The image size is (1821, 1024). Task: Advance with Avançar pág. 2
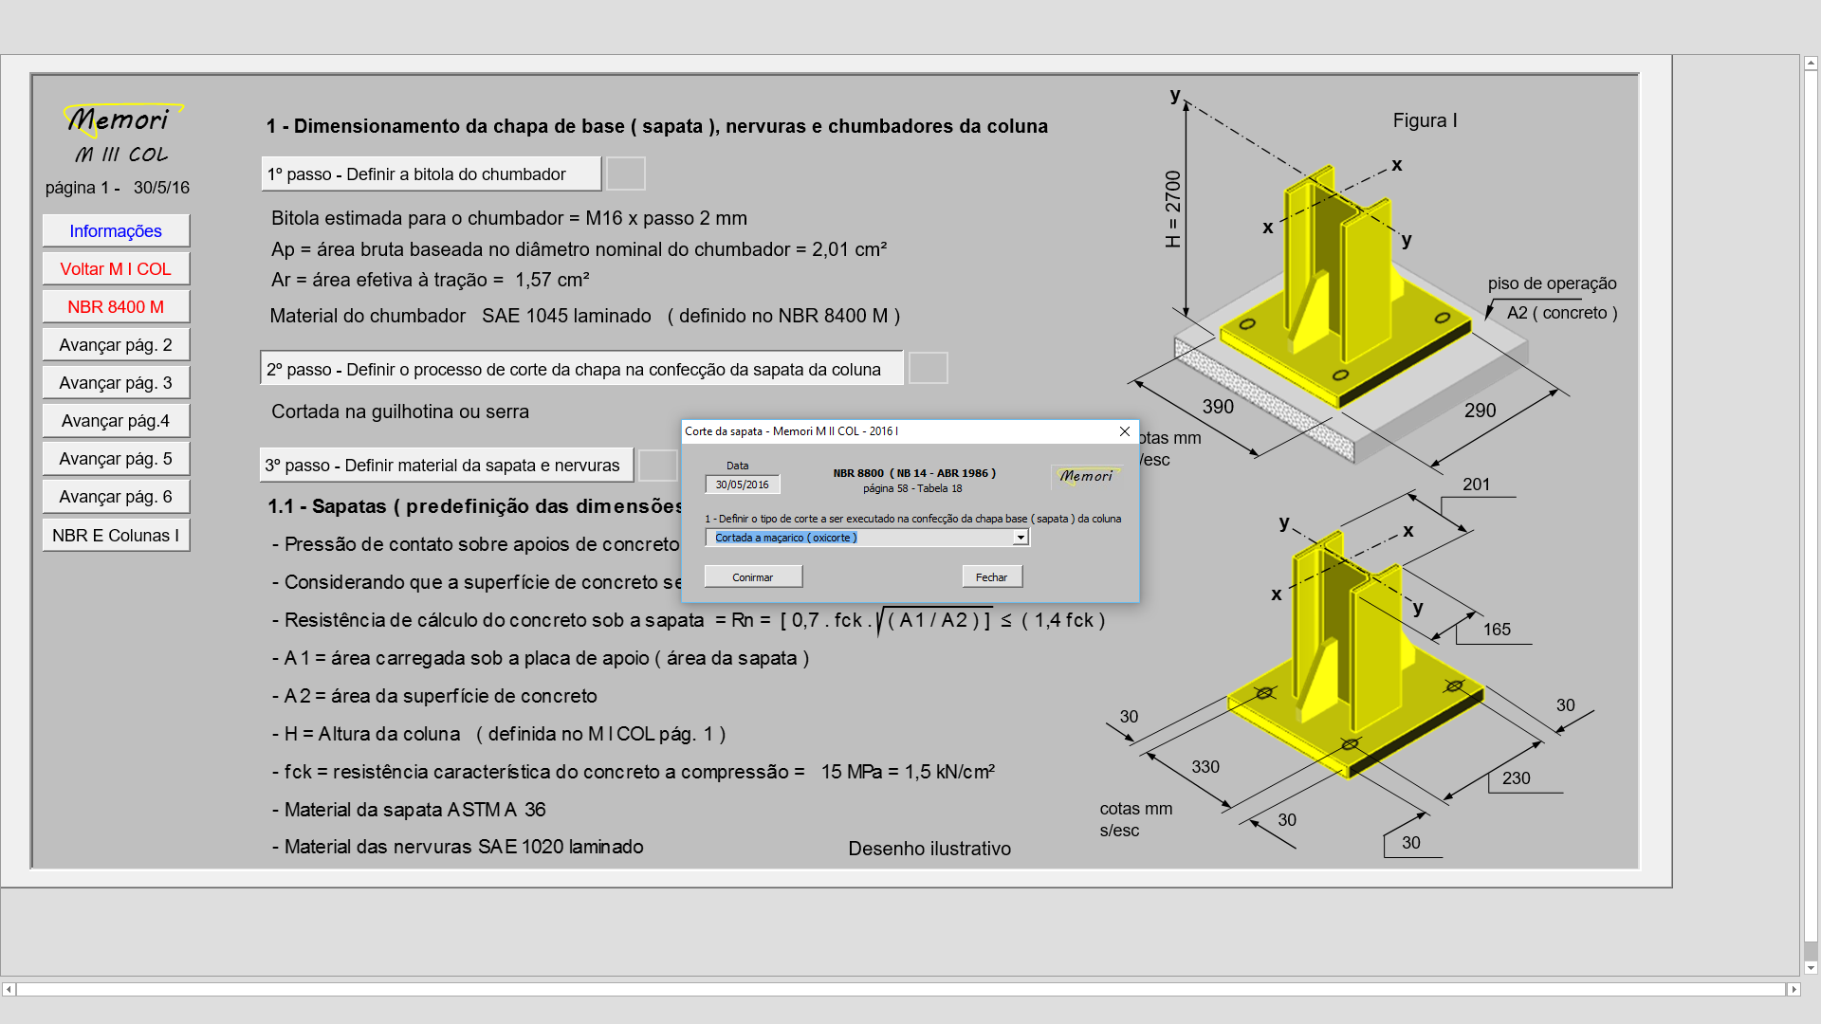116,345
